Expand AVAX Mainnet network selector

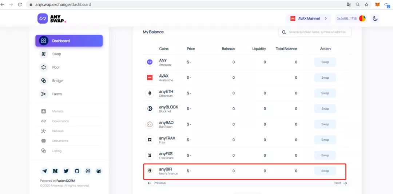(309, 18)
